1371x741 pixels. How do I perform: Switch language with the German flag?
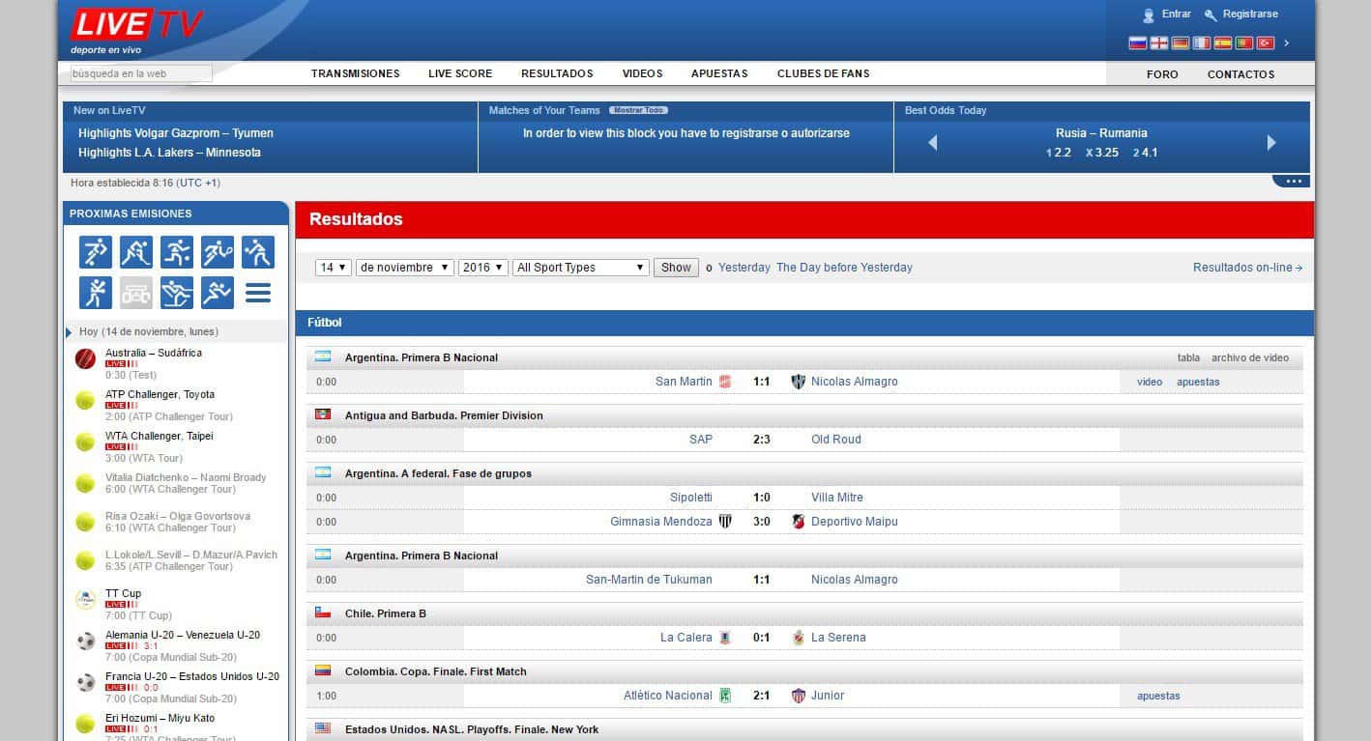(1180, 43)
